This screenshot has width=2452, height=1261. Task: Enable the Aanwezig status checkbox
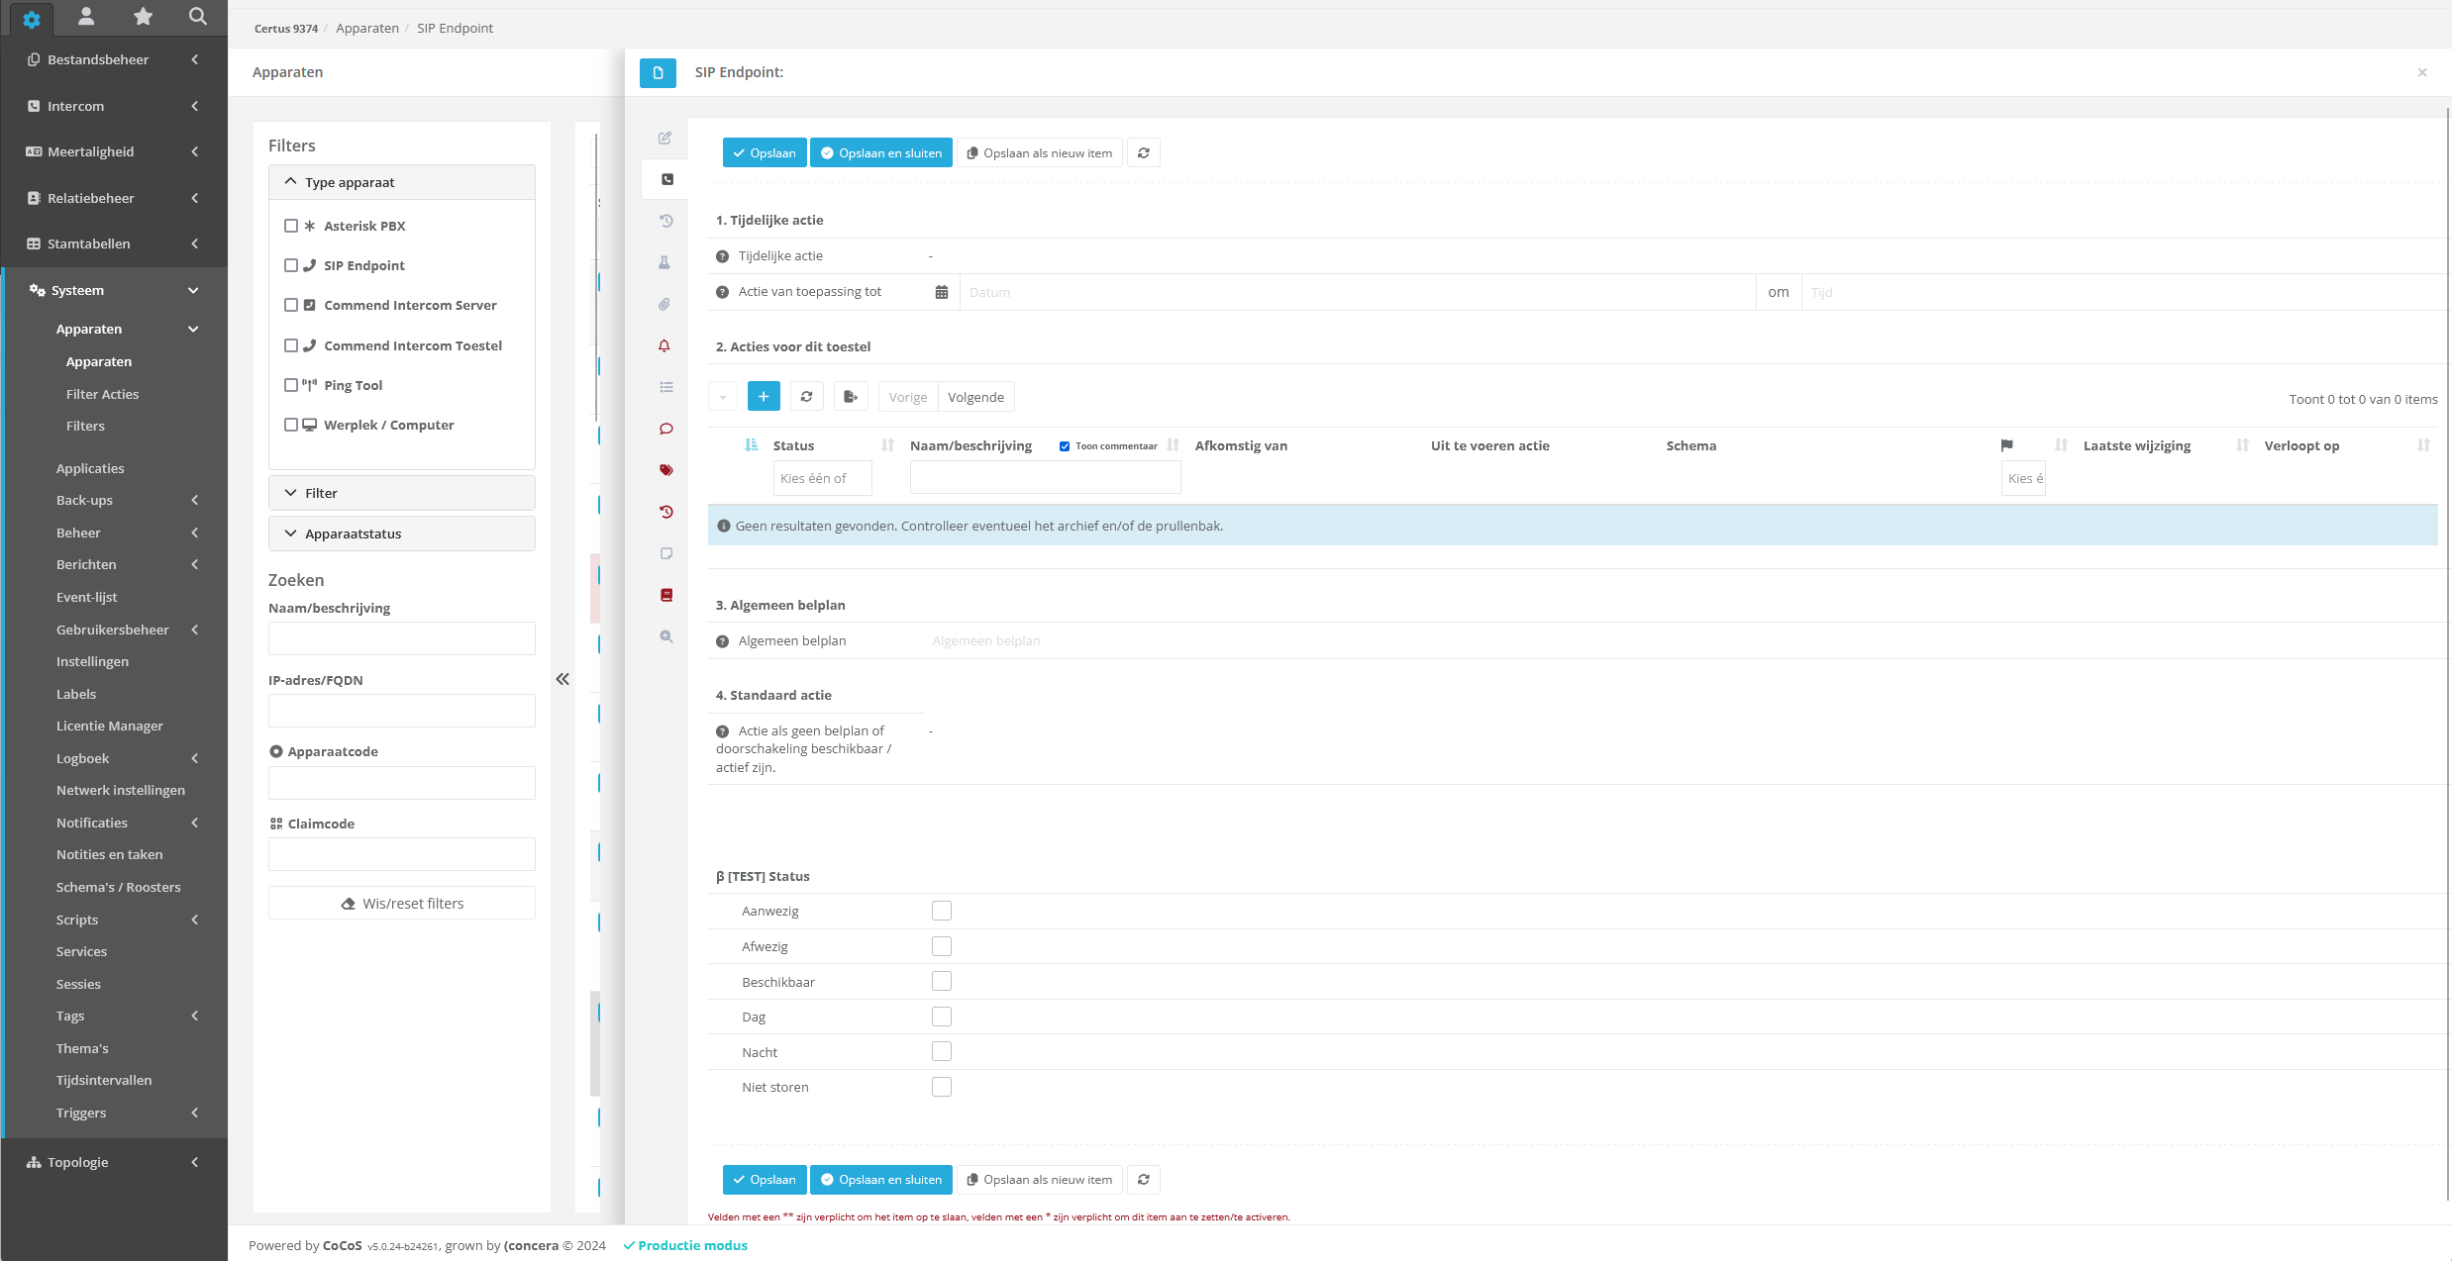(x=942, y=911)
